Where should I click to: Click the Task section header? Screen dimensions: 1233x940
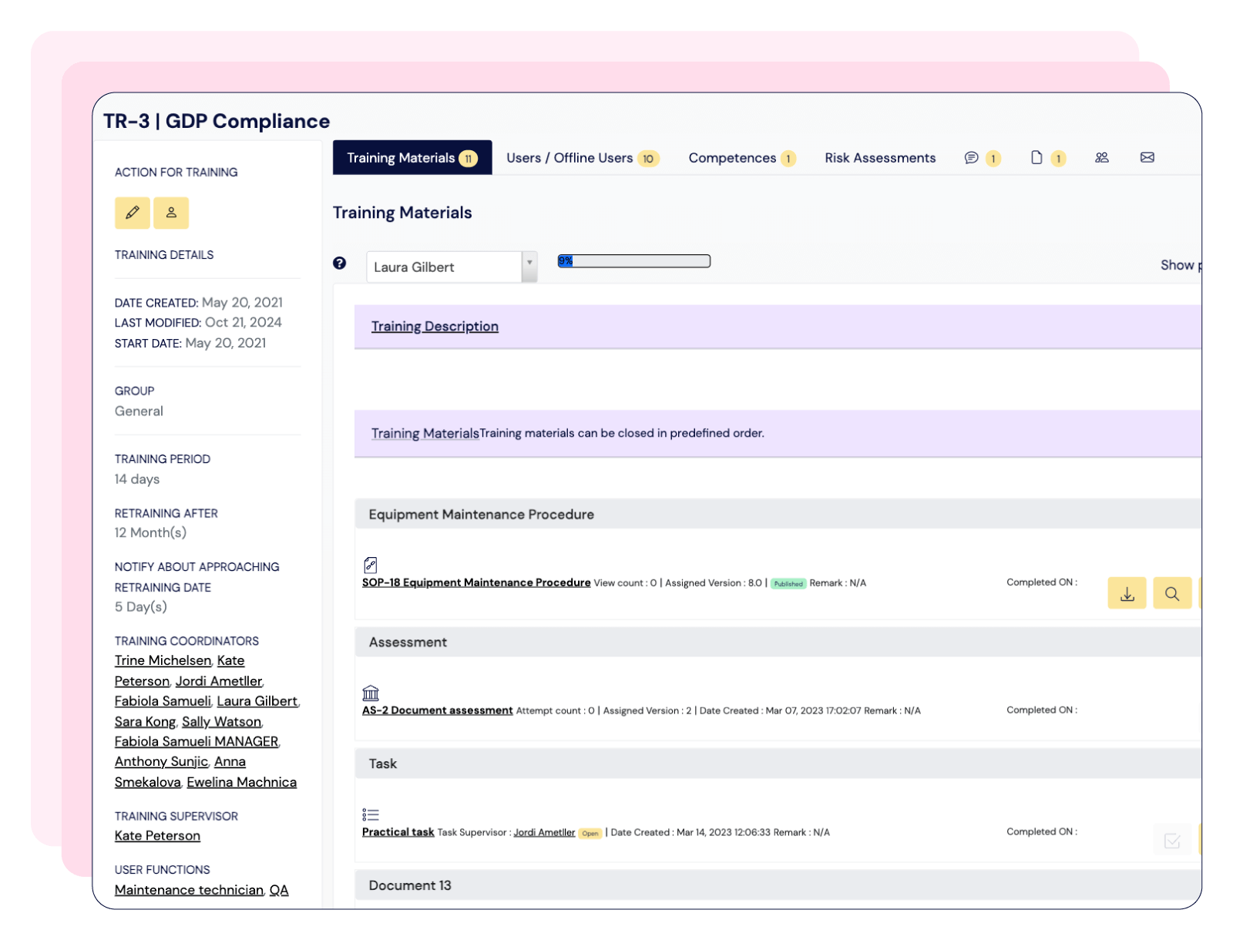[778, 764]
